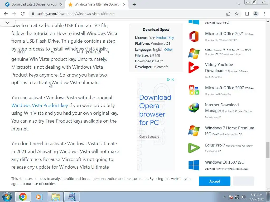Image resolution: width=270 pixels, height=202 pixels.
Task: Click the blank button beside Accept
Action: click(x=243, y=181)
